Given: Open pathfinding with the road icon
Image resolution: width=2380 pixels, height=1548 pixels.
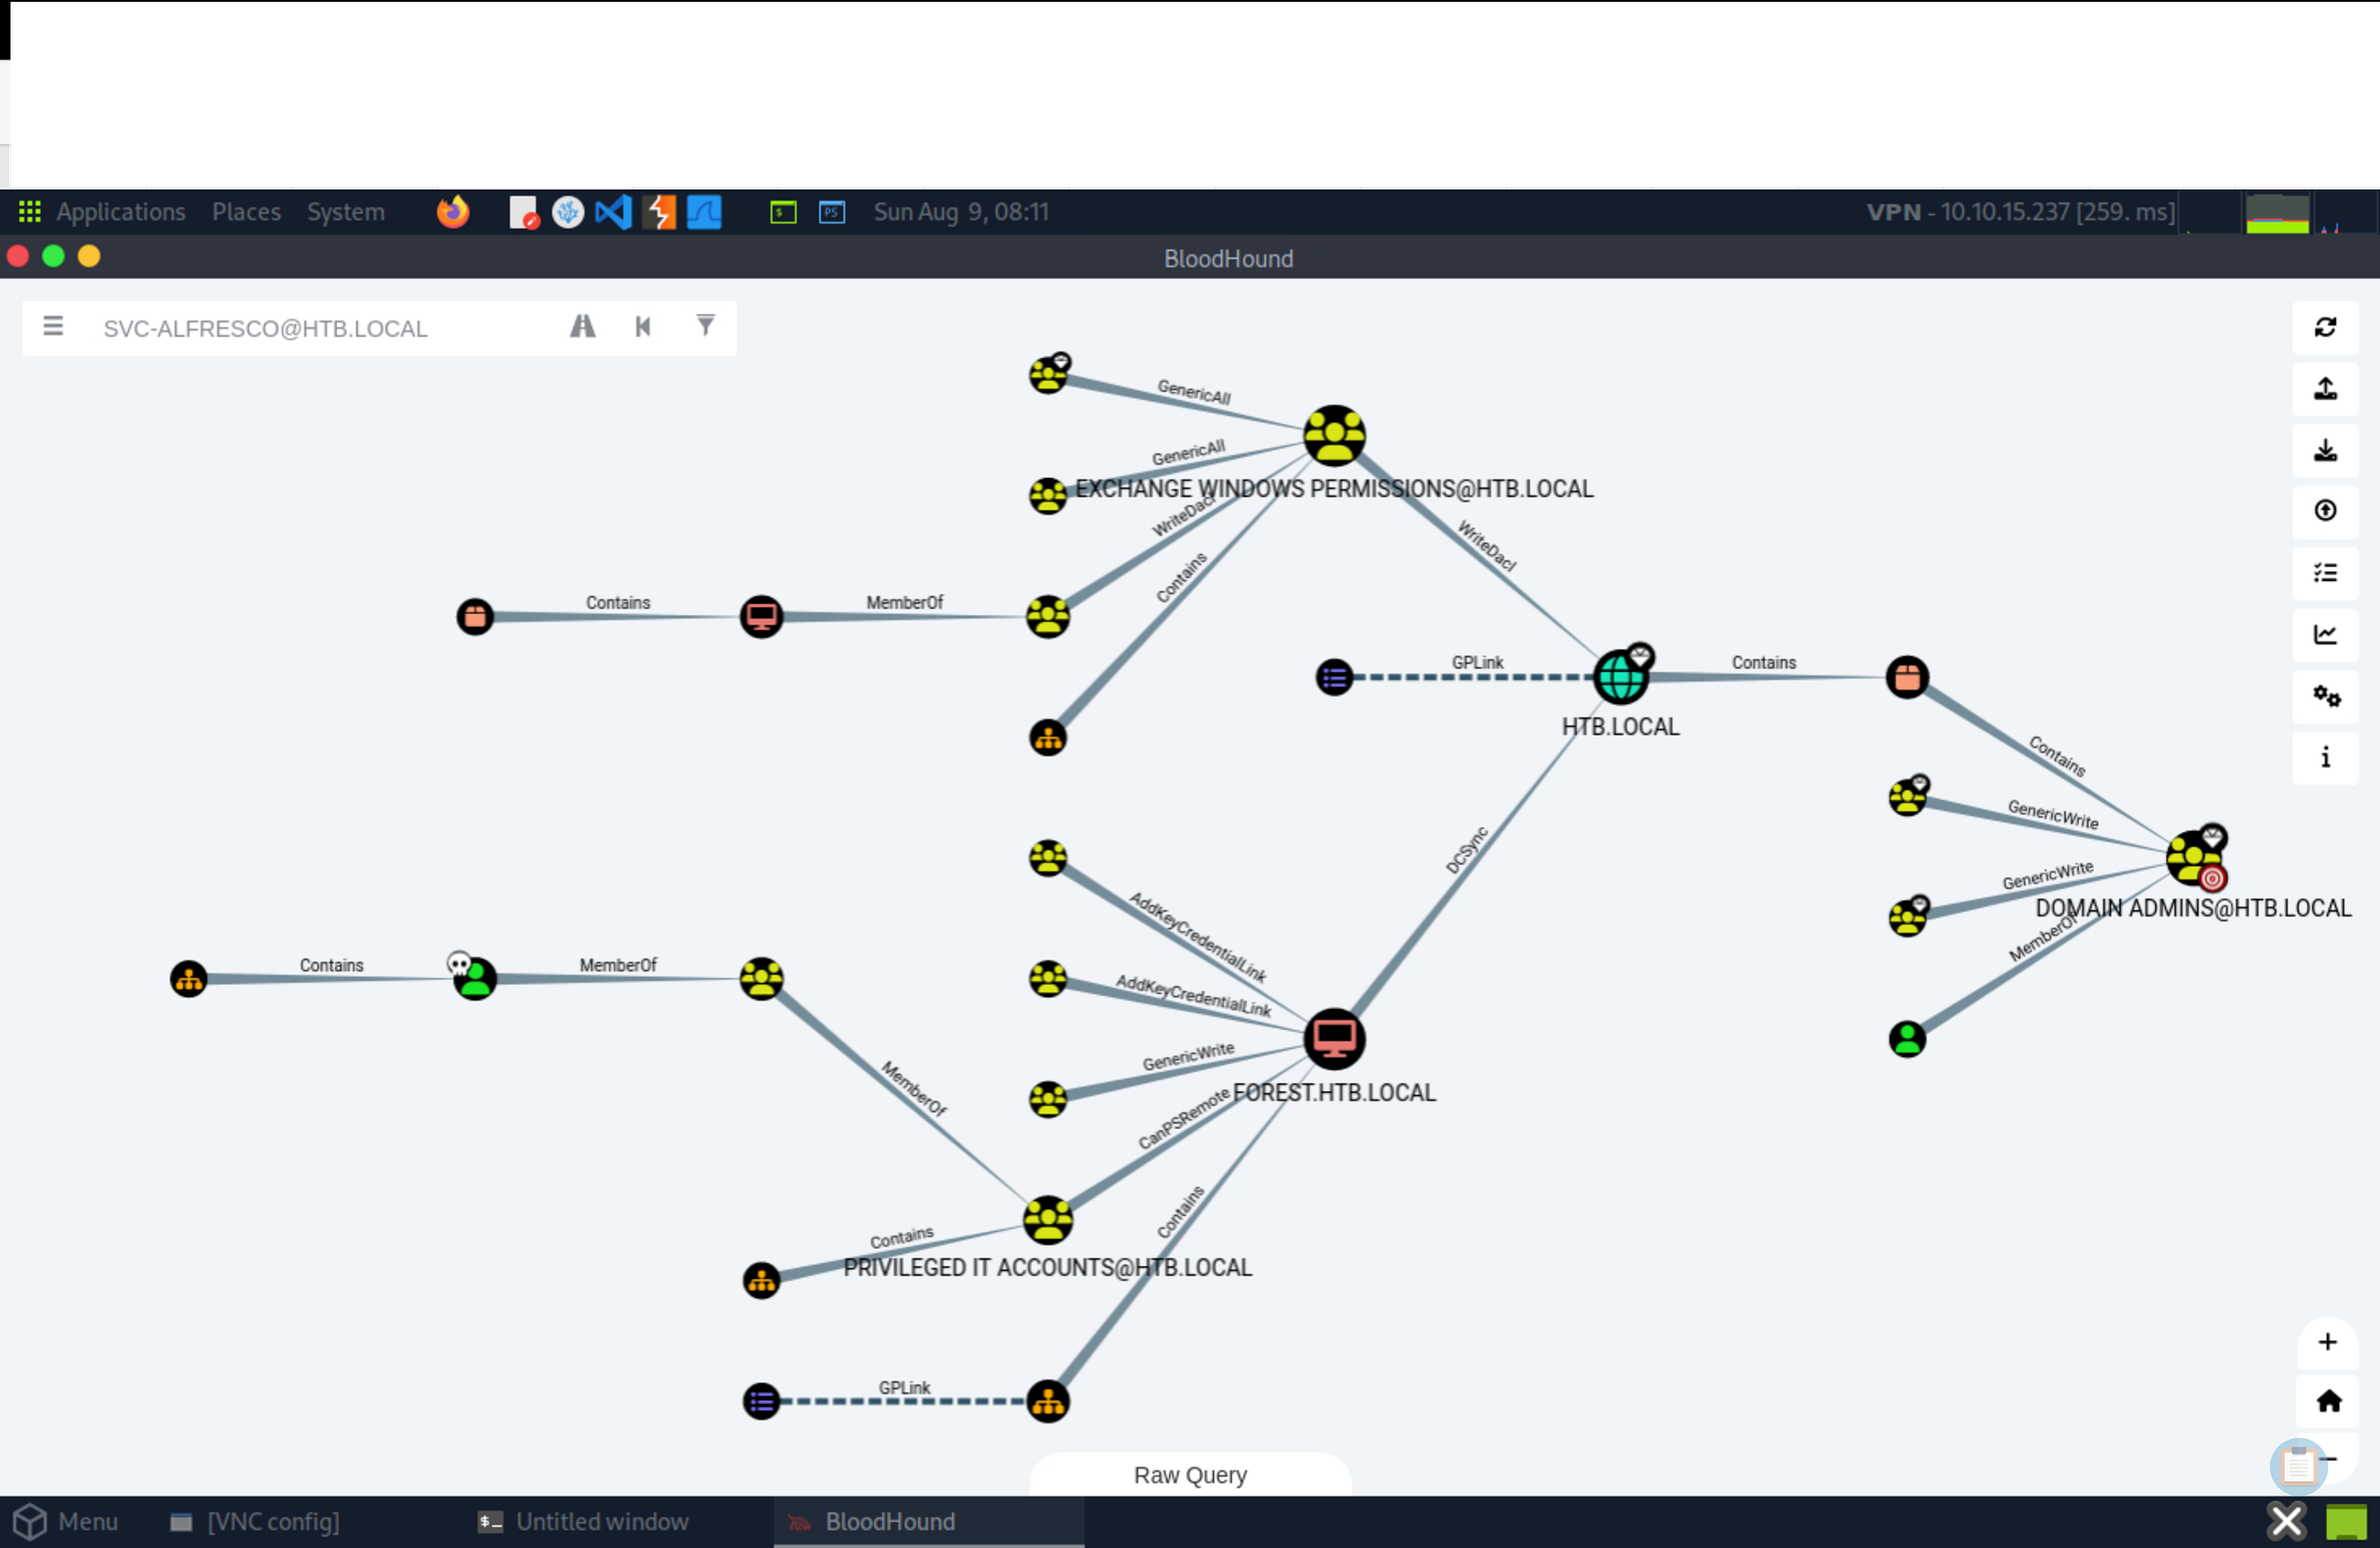Looking at the screenshot, I should [x=582, y=327].
